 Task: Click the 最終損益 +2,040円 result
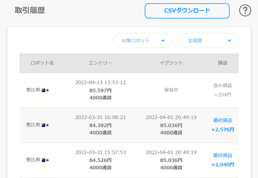pos(223,160)
